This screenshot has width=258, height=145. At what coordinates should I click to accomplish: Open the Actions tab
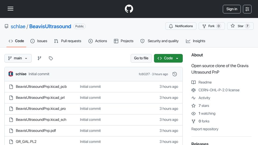(x=98, y=41)
